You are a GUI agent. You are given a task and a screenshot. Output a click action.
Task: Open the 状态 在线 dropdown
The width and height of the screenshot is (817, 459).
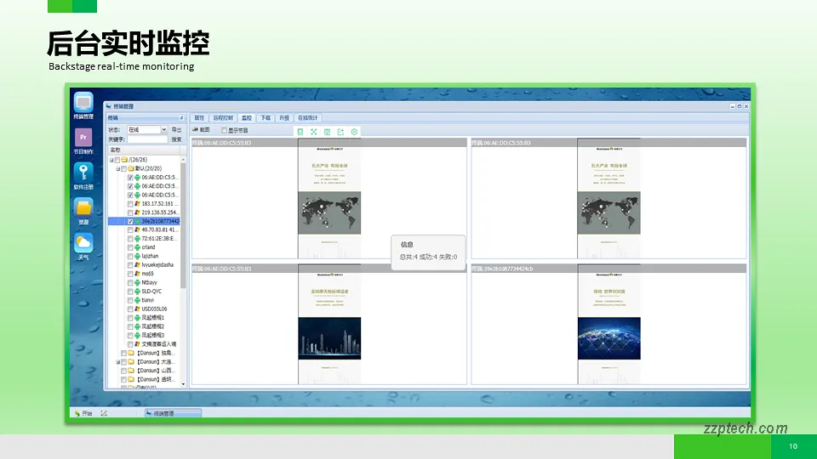pyautogui.click(x=163, y=130)
